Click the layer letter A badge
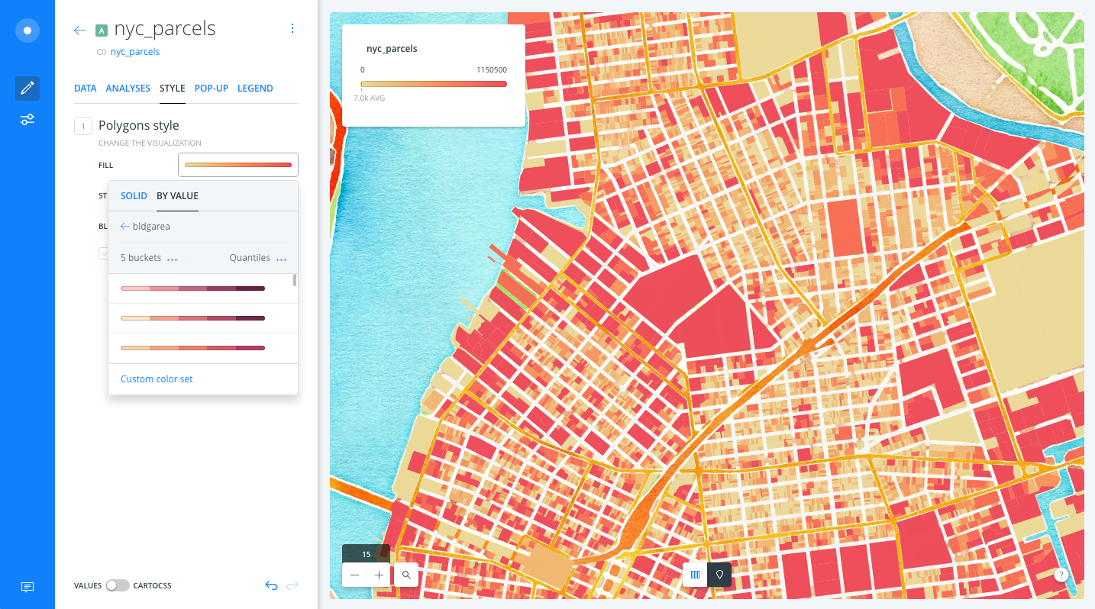 (x=102, y=31)
